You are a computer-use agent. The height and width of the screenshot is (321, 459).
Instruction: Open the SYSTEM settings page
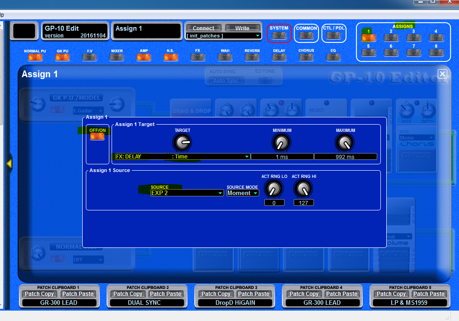[279, 36]
